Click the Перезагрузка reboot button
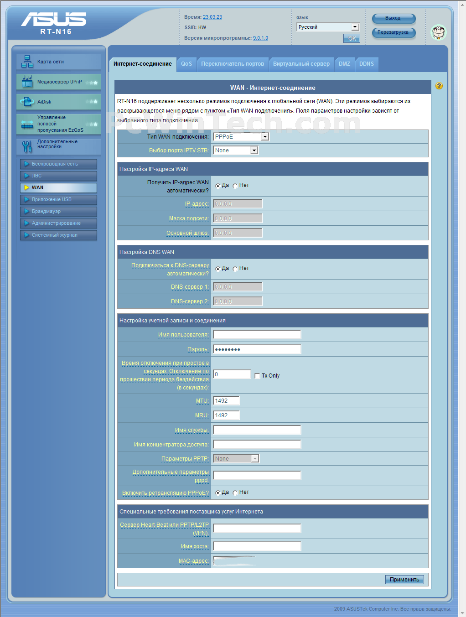This screenshot has height=617, width=466. point(394,32)
